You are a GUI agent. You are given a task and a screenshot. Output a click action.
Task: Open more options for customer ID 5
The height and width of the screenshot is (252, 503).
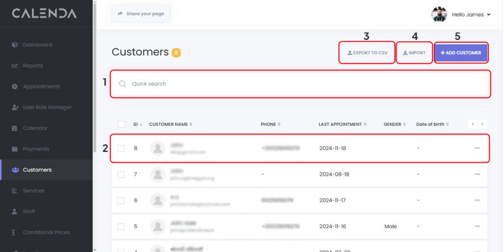477,226
